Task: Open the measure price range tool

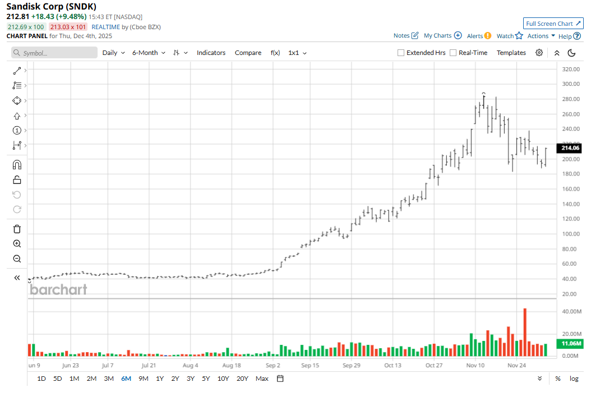Action: pos(17,145)
